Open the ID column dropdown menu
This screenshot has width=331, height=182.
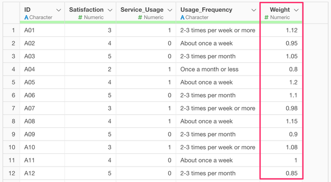click(58, 10)
